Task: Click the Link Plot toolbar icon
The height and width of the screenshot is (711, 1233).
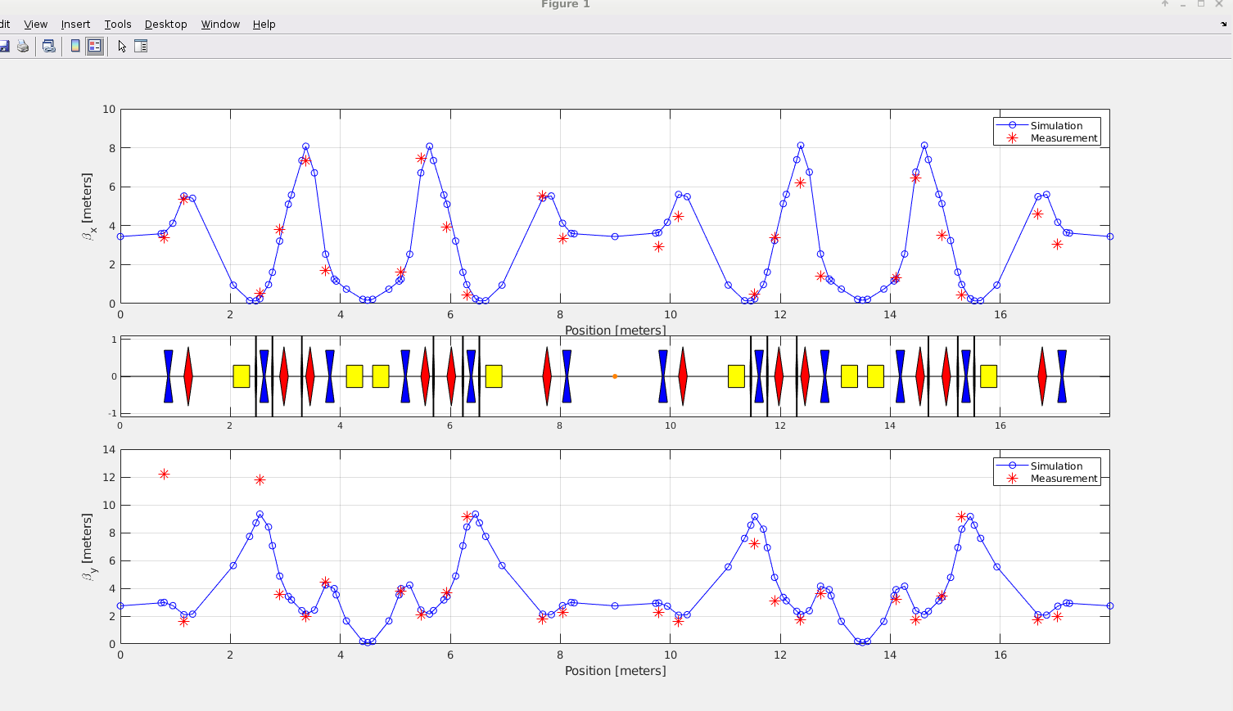Action: 49,47
